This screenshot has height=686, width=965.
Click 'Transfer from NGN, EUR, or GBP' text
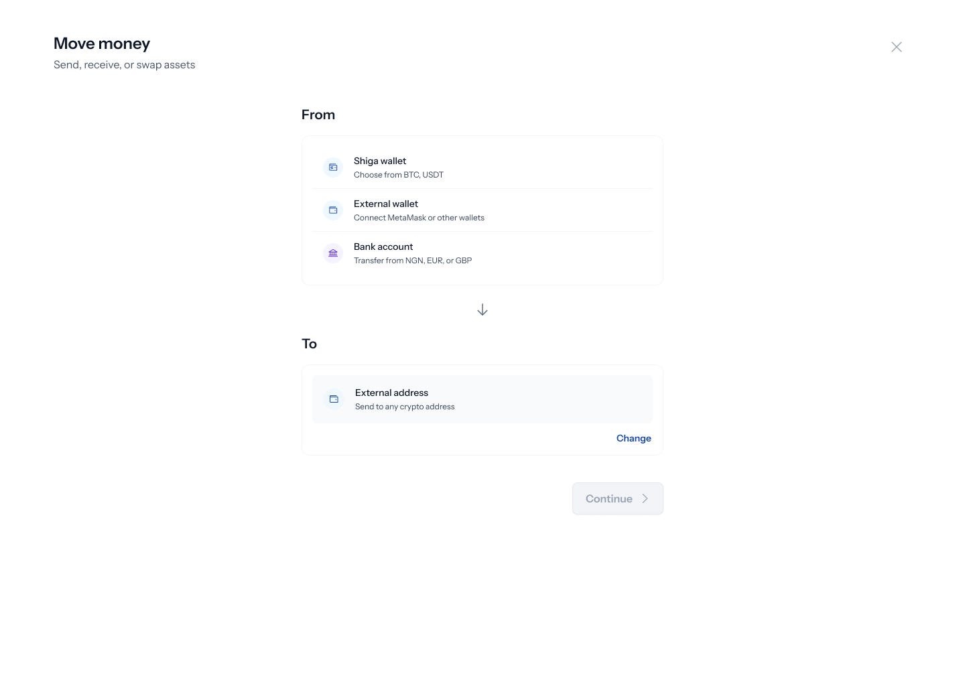(x=413, y=261)
